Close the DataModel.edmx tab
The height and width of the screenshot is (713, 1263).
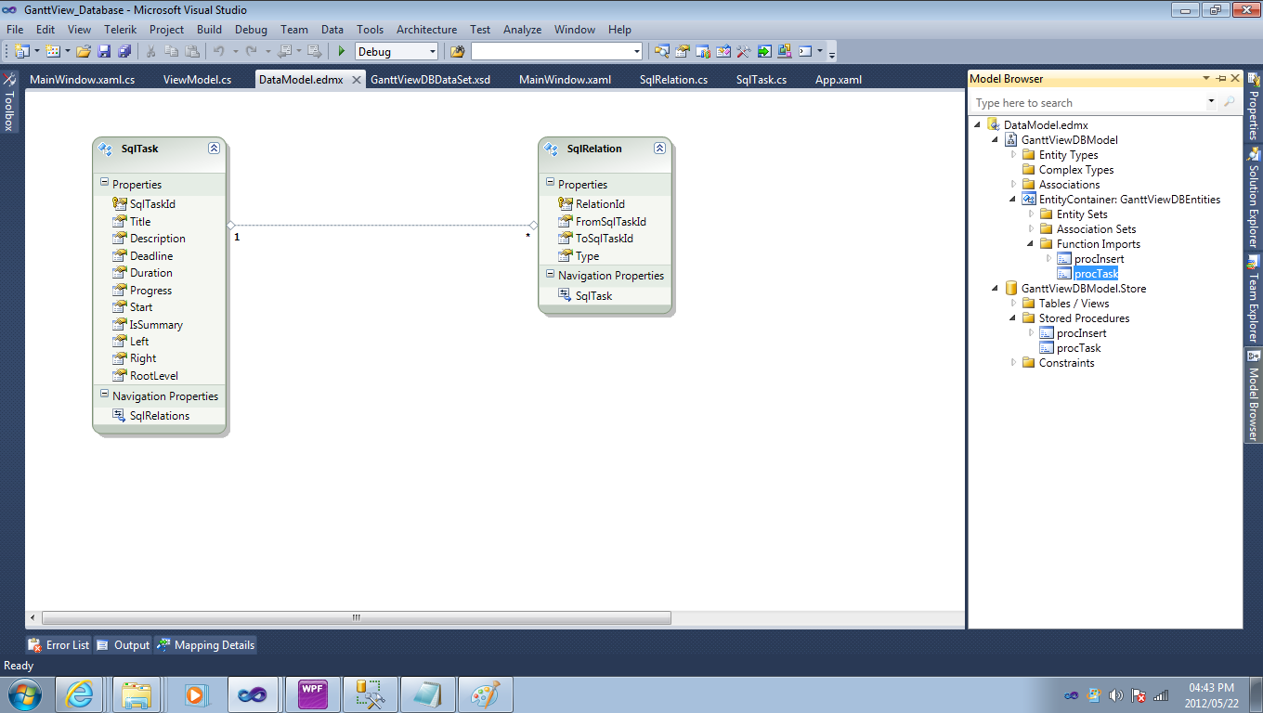(356, 80)
